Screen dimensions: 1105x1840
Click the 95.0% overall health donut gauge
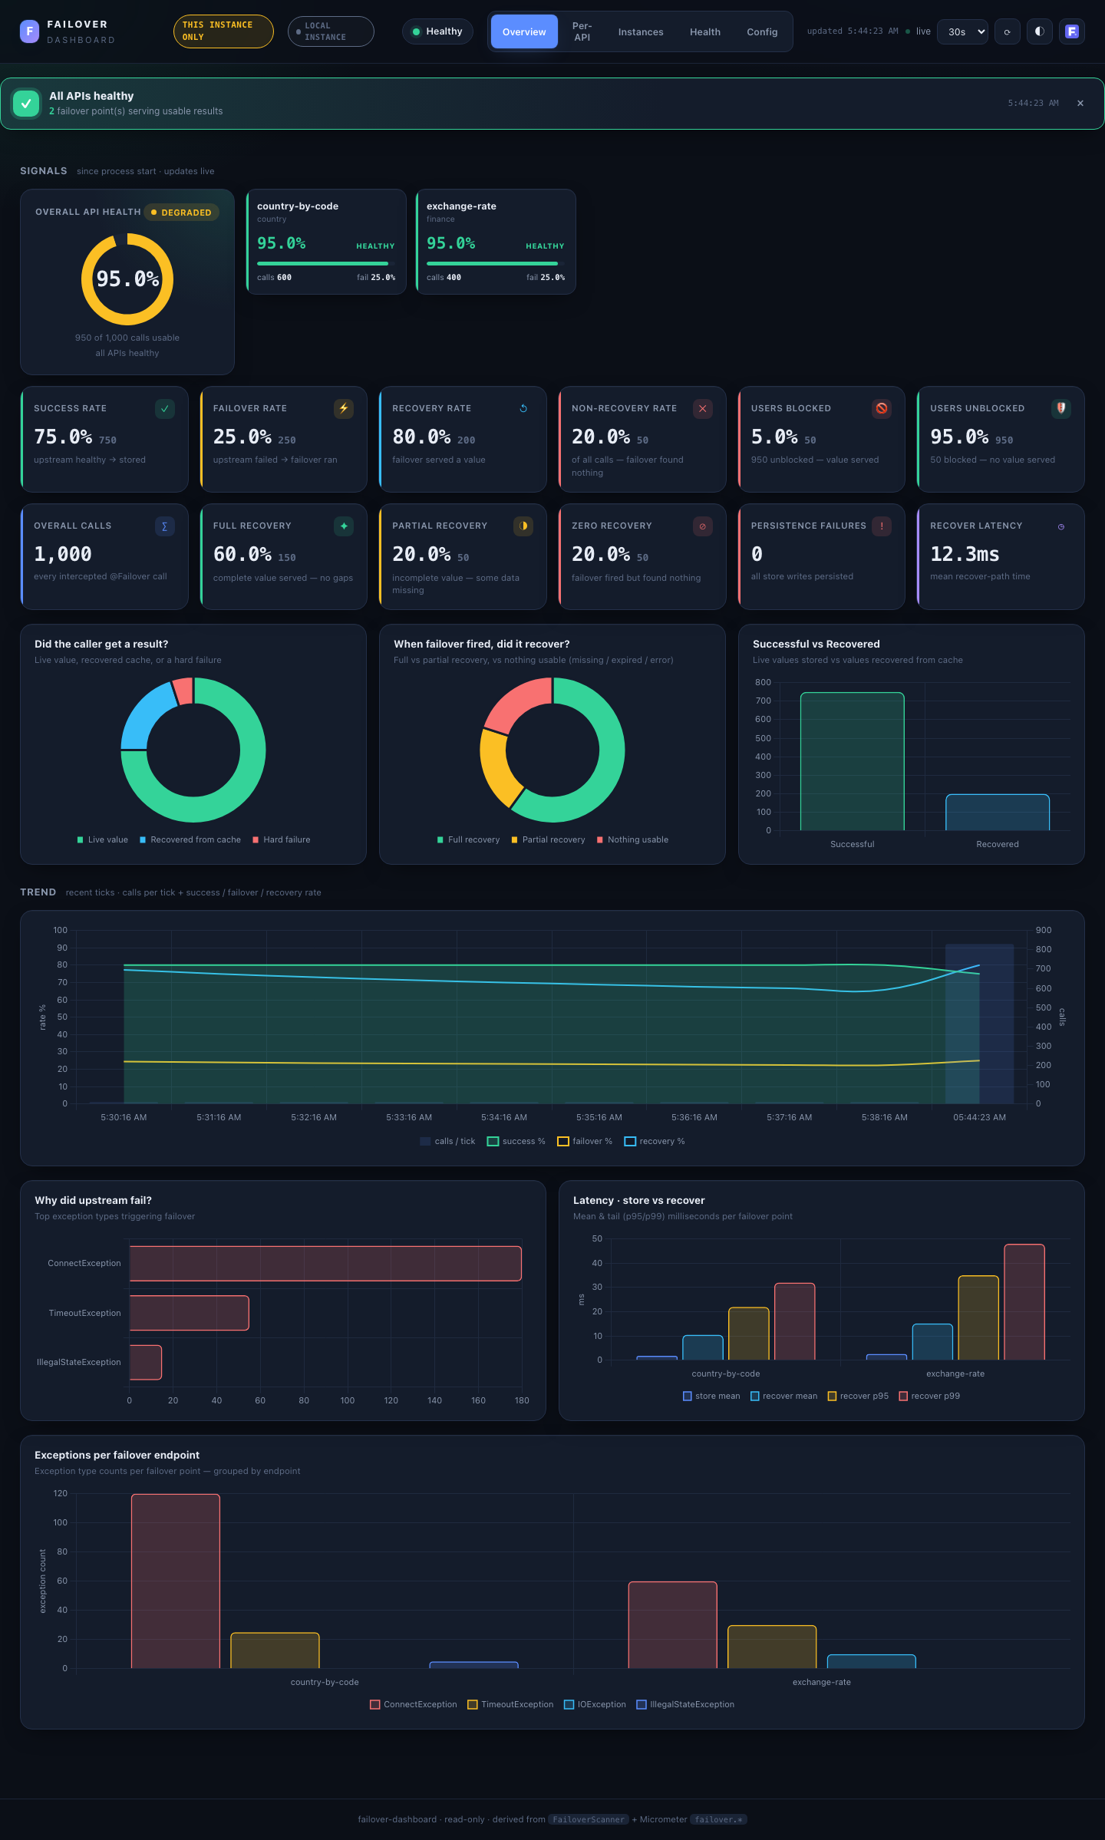point(127,279)
